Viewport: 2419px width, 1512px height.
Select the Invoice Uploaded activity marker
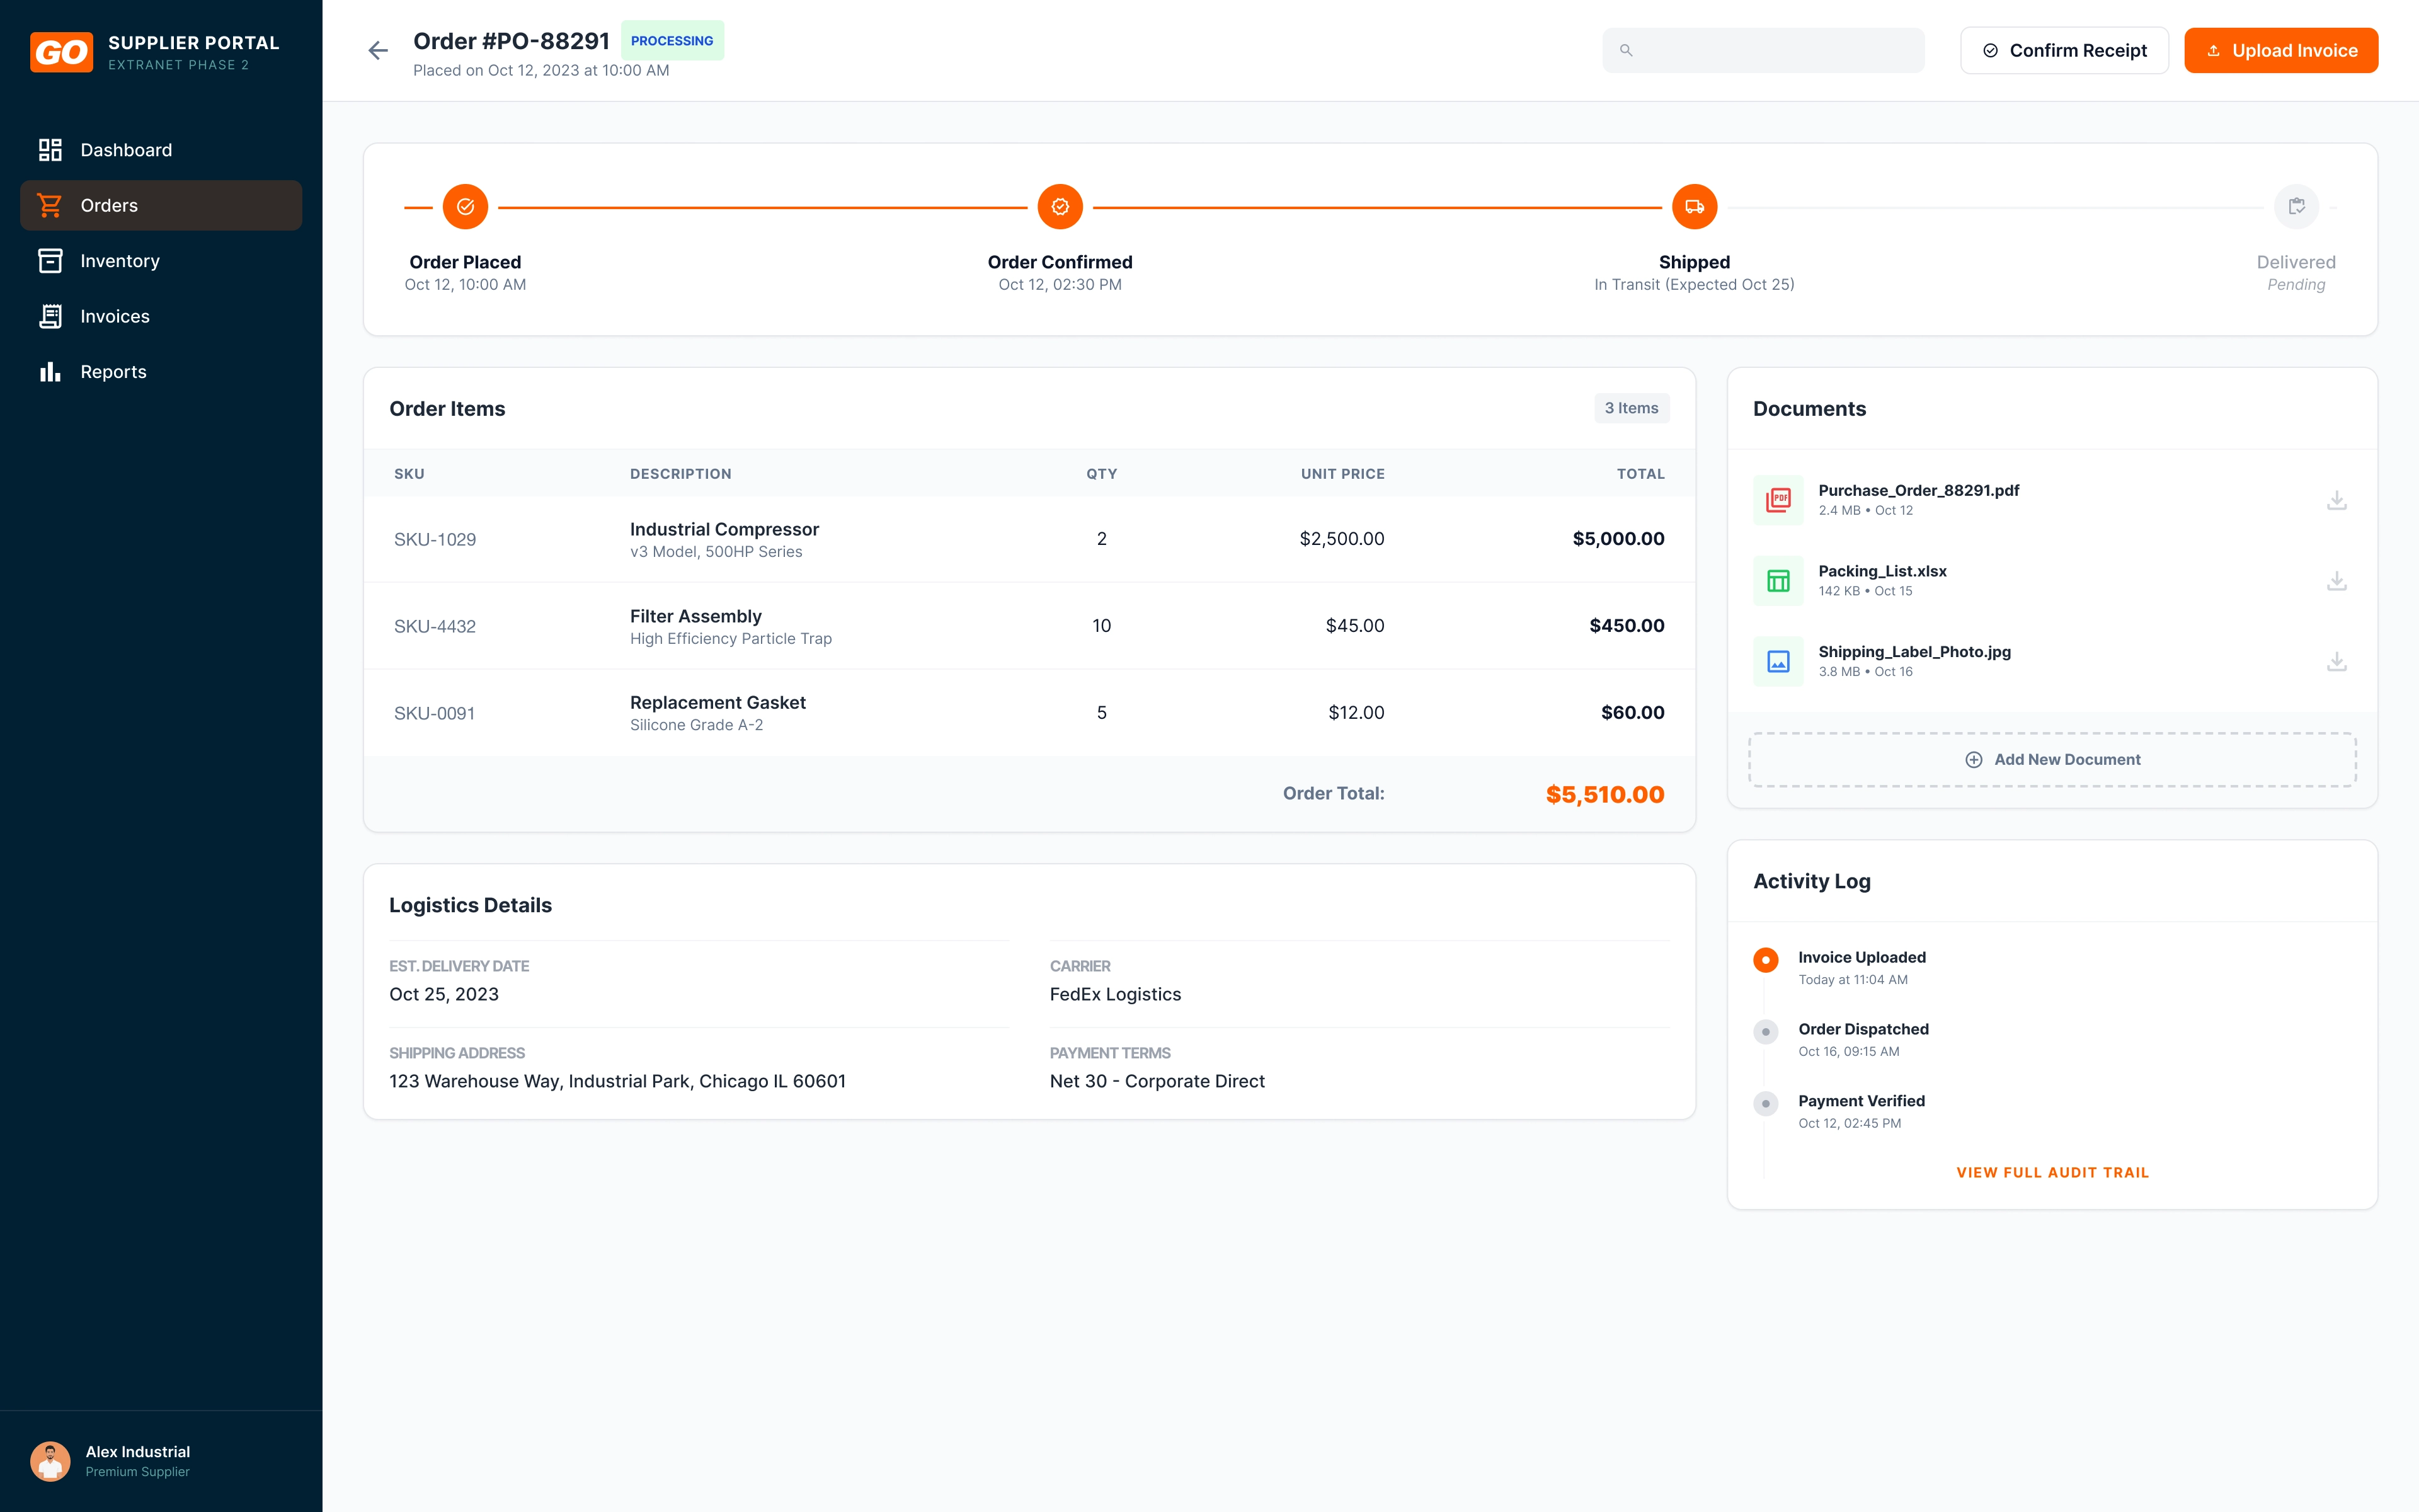click(1766, 960)
